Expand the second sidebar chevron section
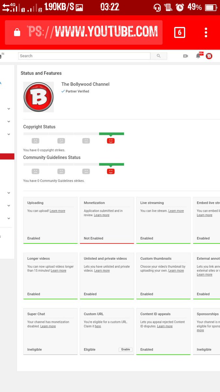Image resolution: width=220 pixels, height=392 pixels. click(x=9, y=122)
